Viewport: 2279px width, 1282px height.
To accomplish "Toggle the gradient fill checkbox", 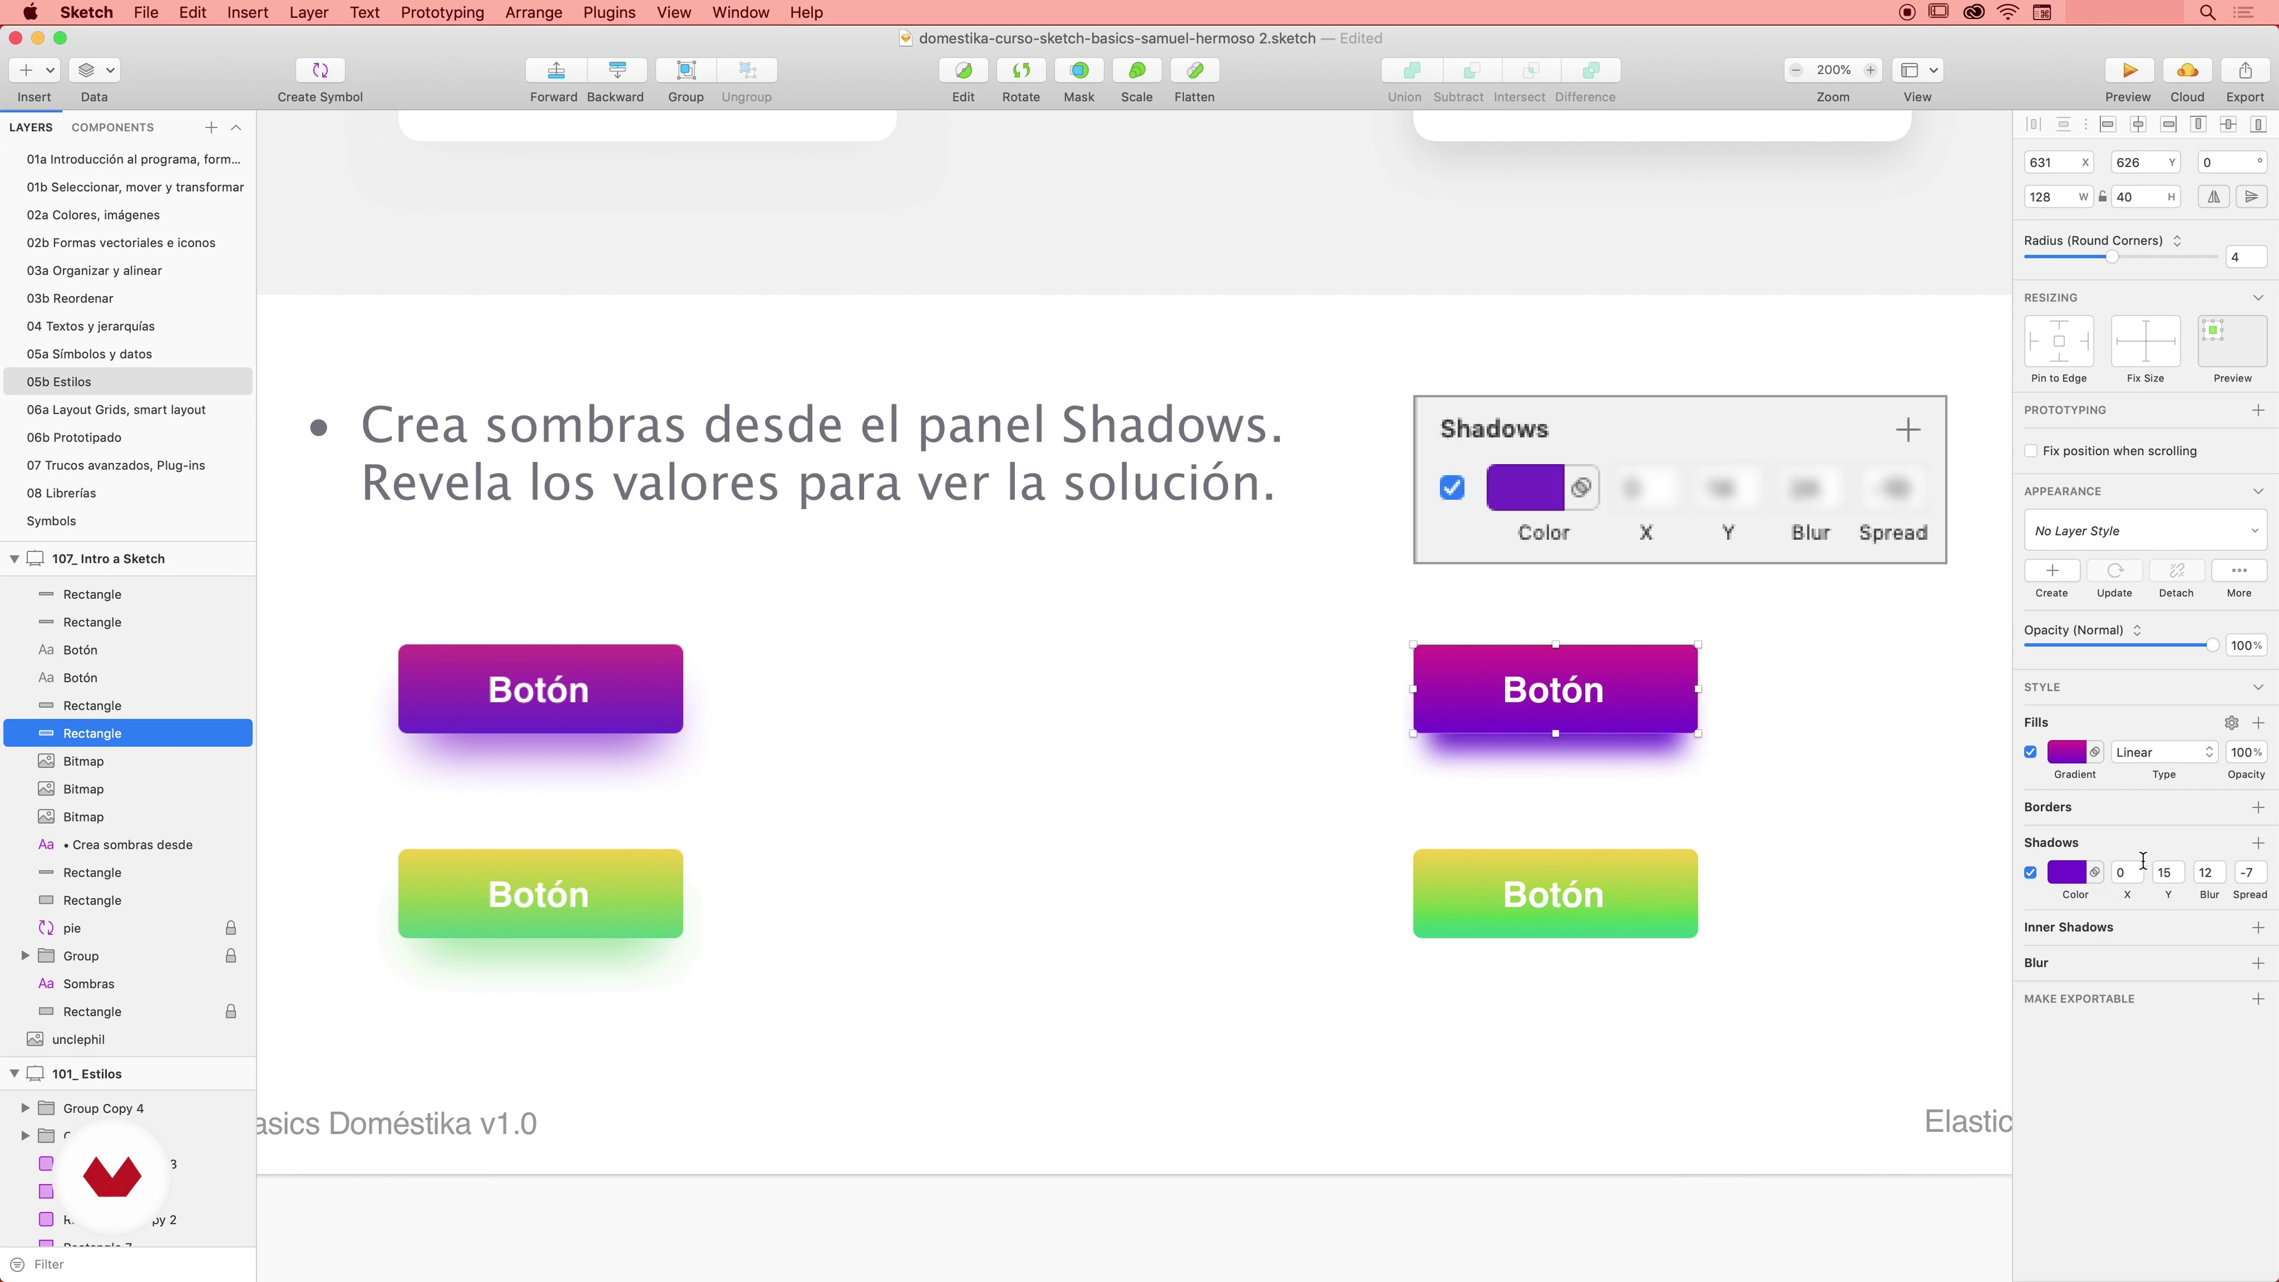I will pyautogui.click(x=2030, y=752).
